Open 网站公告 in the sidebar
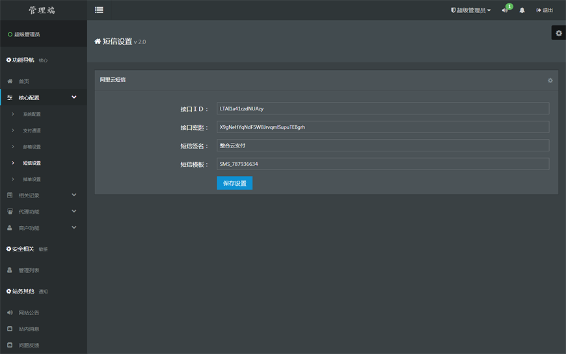Screen dimensions: 566x354 pos(29,312)
